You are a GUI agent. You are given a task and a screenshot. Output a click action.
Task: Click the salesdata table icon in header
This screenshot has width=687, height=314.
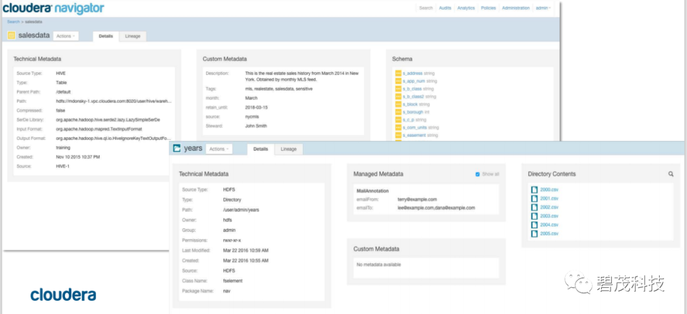point(12,36)
